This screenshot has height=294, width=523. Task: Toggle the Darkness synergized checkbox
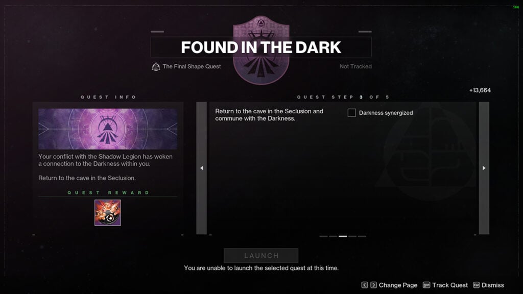point(351,113)
